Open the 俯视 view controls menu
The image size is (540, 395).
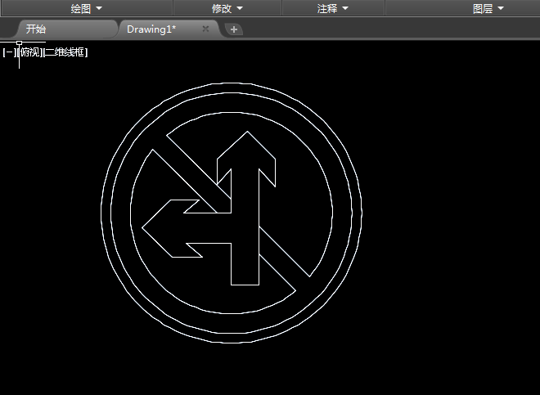[30, 52]
